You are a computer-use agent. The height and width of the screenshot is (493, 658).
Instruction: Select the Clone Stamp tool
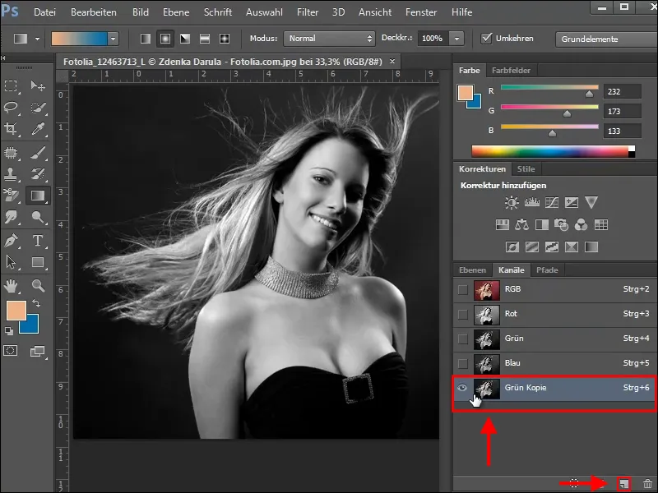pyautogui.click(x=11, y=173)
